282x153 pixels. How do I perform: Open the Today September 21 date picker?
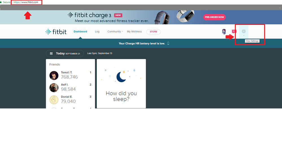click(65, 53)
